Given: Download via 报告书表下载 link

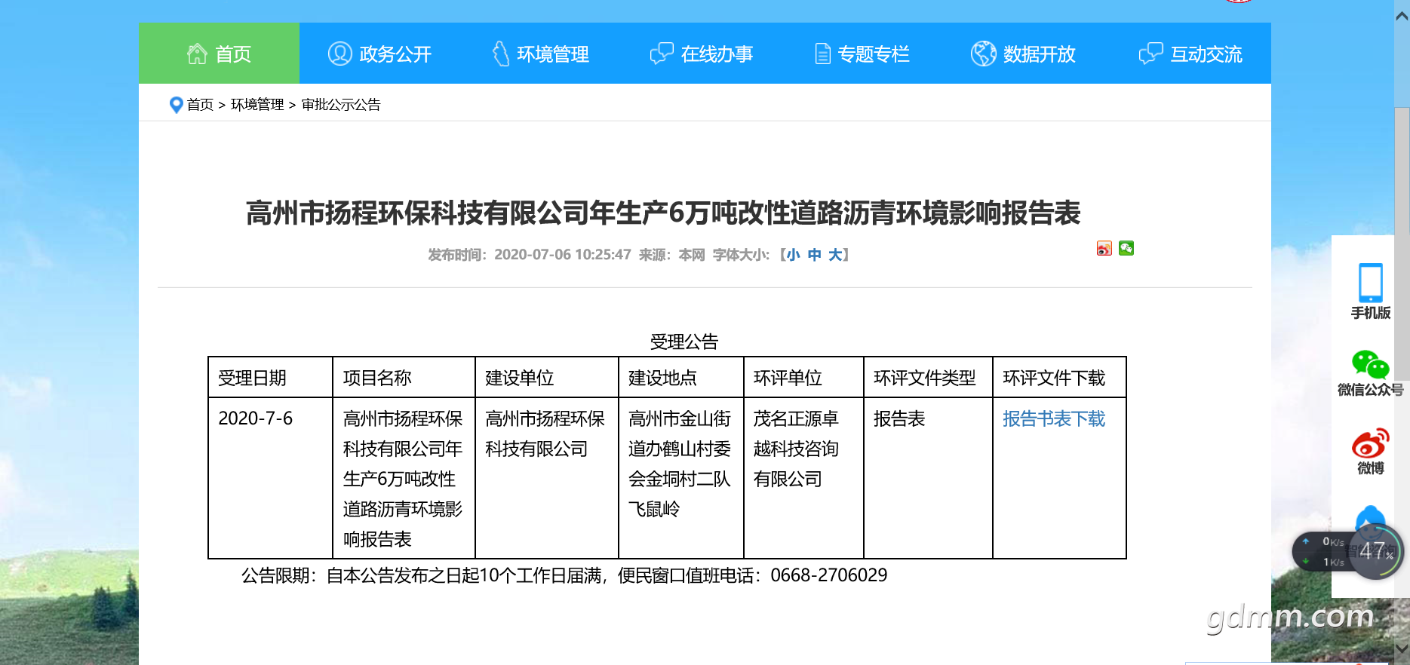Looking at the screenshot, I should (1053, 419).
